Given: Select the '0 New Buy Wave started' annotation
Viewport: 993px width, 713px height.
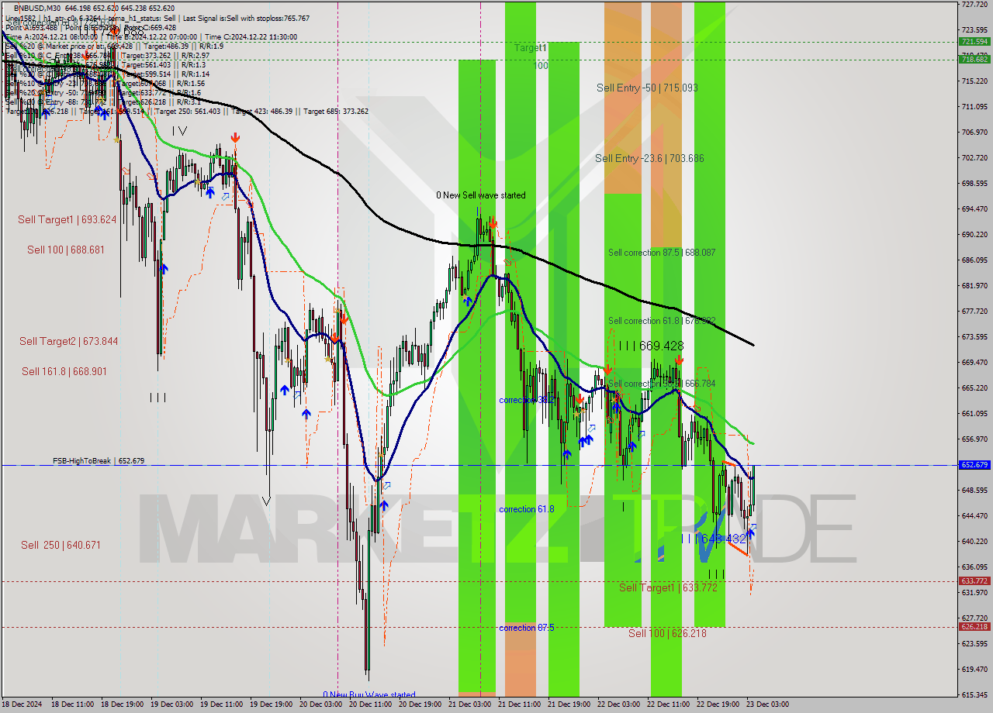Looking at the screenshot, I should [369, 694].
